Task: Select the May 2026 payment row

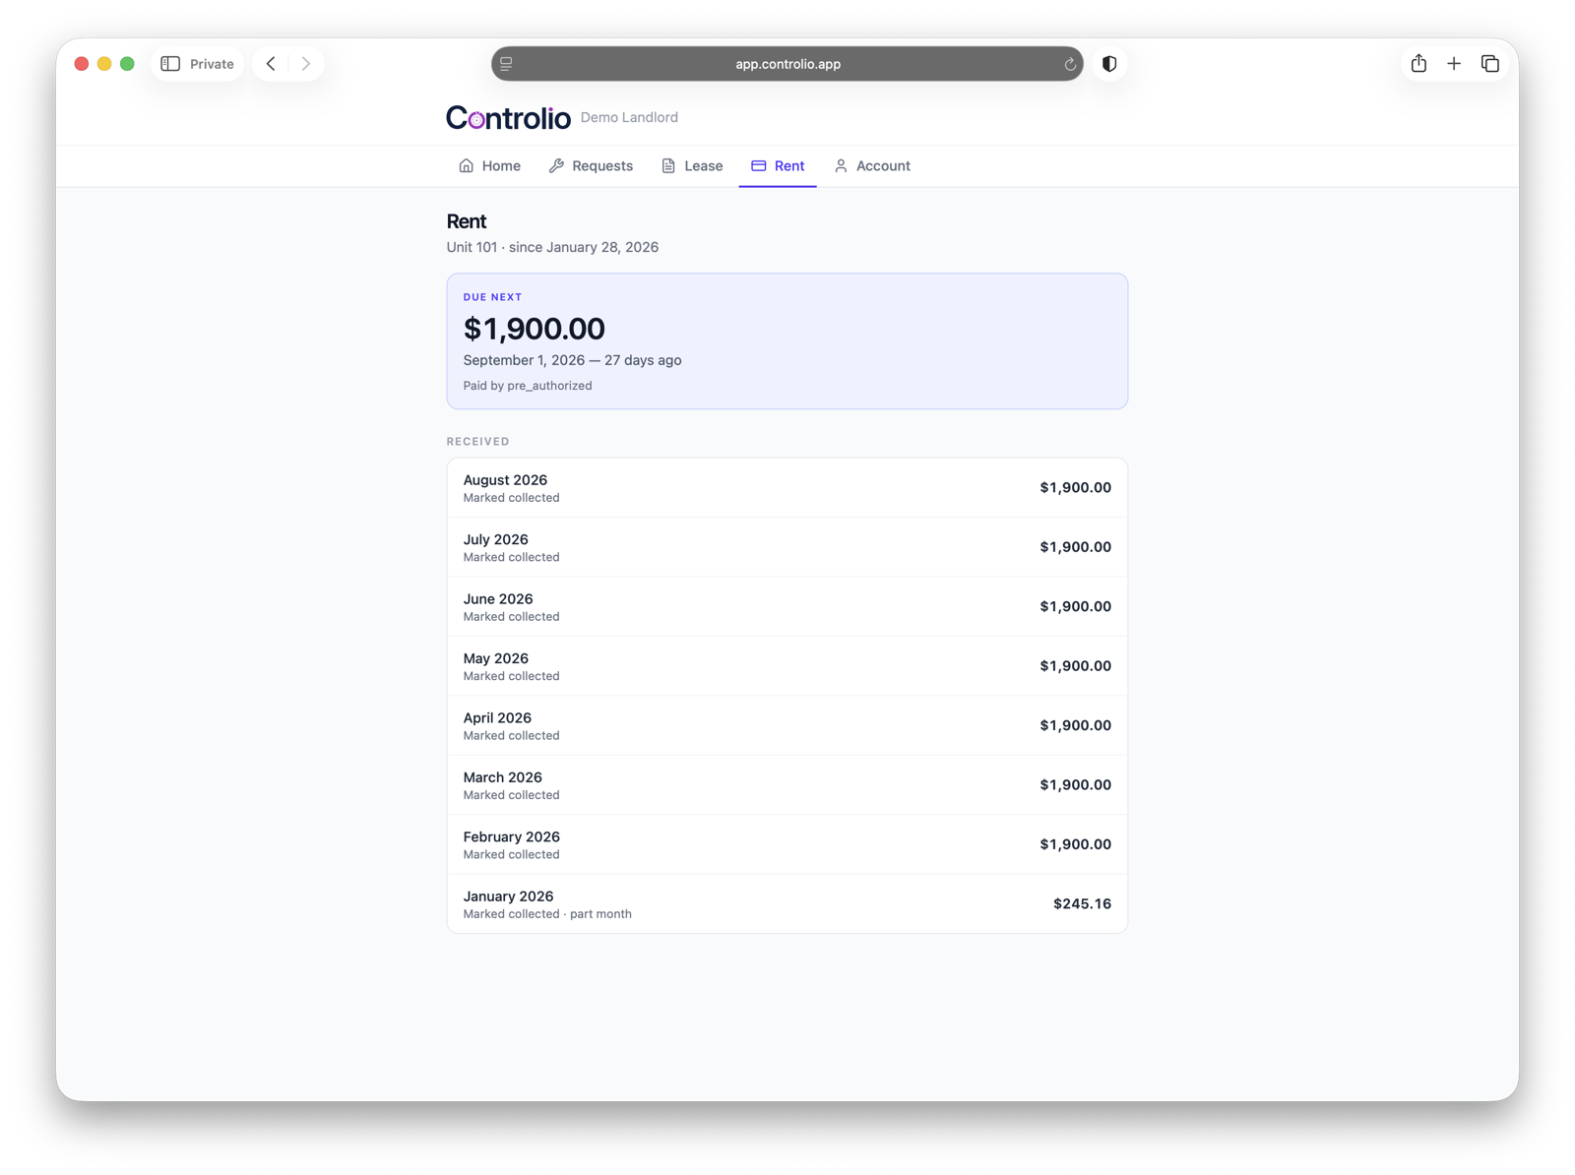Action: click(787, 666)
